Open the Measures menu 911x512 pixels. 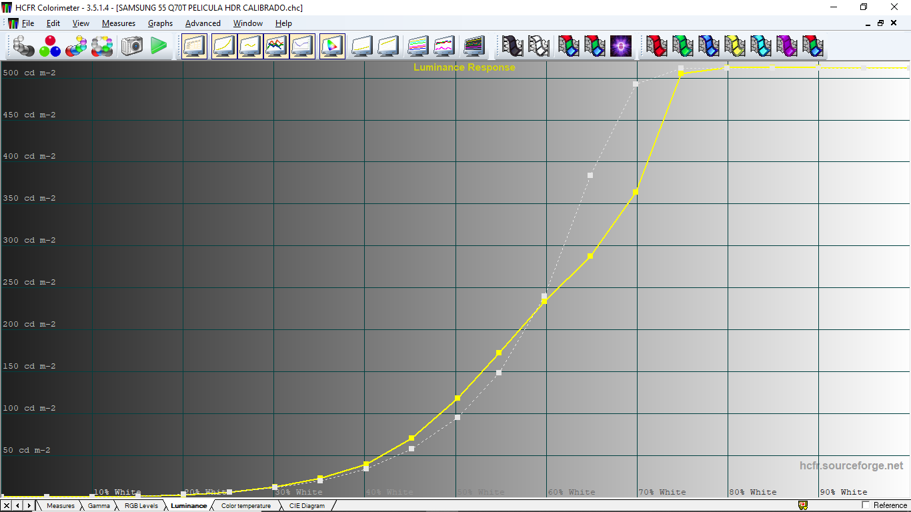[119, 23]
